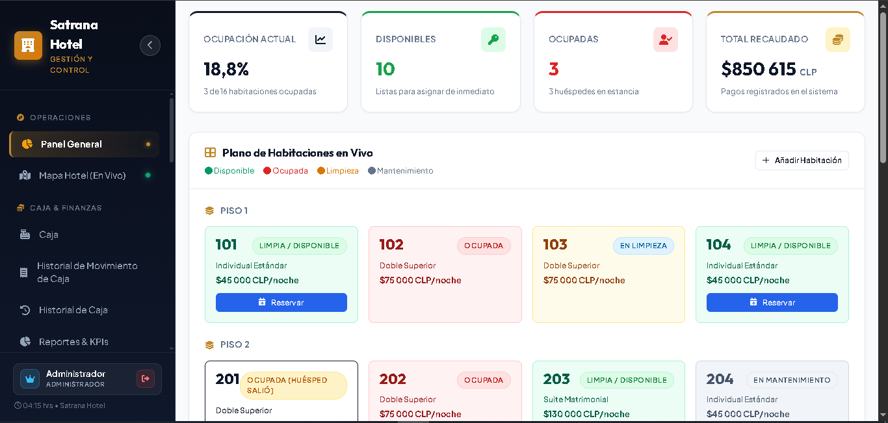Viewport: 888px width, 423px height.
Task: Click the Satrana Hotel building logo
Action: coord(28,45)
